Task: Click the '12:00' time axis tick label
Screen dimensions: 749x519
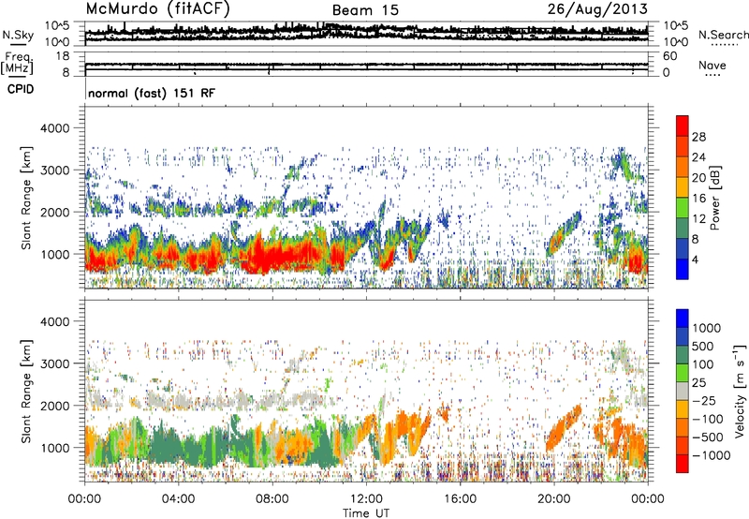Action: tap(366, 499)
